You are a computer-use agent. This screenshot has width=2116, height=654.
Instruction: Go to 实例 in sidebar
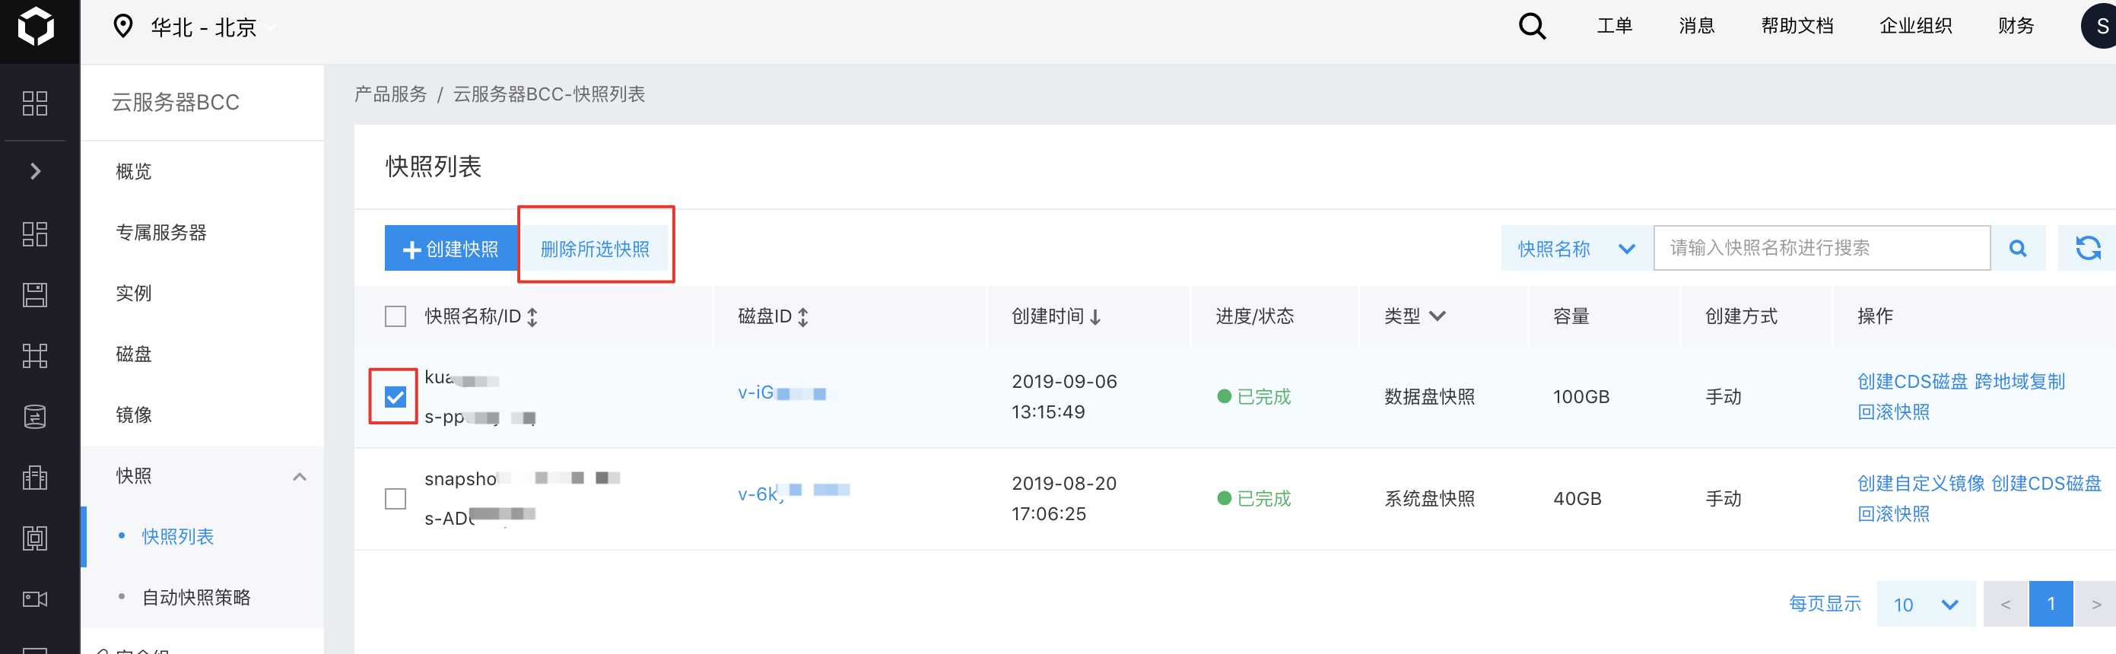pos(134,294)
